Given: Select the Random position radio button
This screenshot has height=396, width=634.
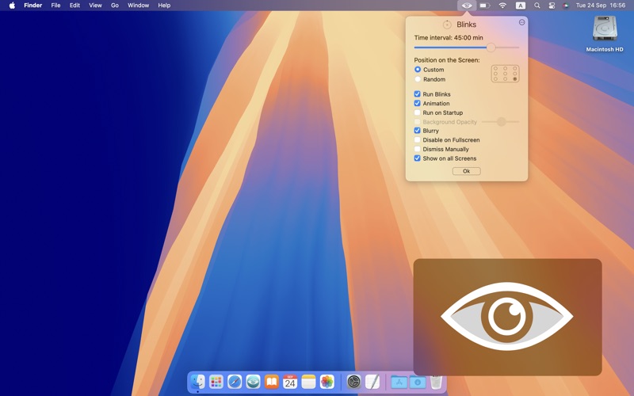Looking at the screenshot, I should [418, 79].
